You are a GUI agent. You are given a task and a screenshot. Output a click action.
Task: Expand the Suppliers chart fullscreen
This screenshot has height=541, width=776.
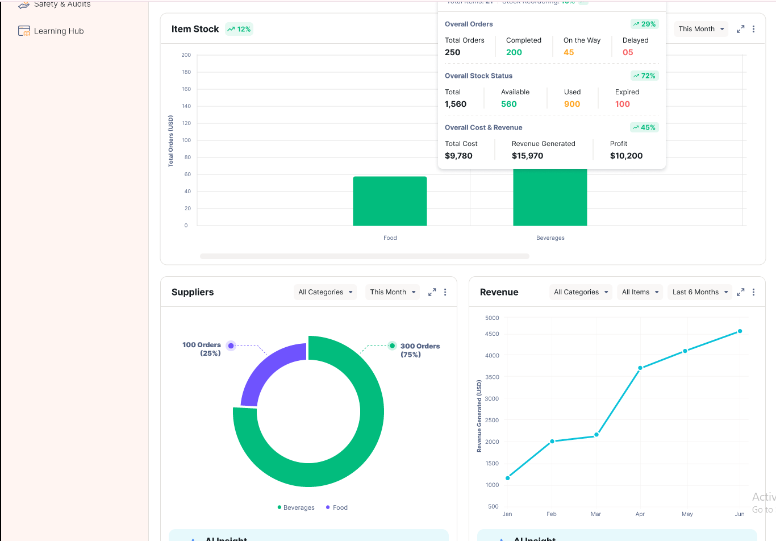[432, 292]
